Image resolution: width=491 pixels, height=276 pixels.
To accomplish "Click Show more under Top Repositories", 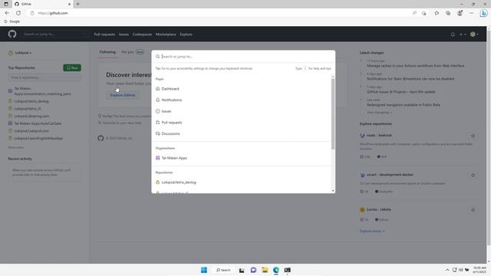I will (x=15, y=147).
